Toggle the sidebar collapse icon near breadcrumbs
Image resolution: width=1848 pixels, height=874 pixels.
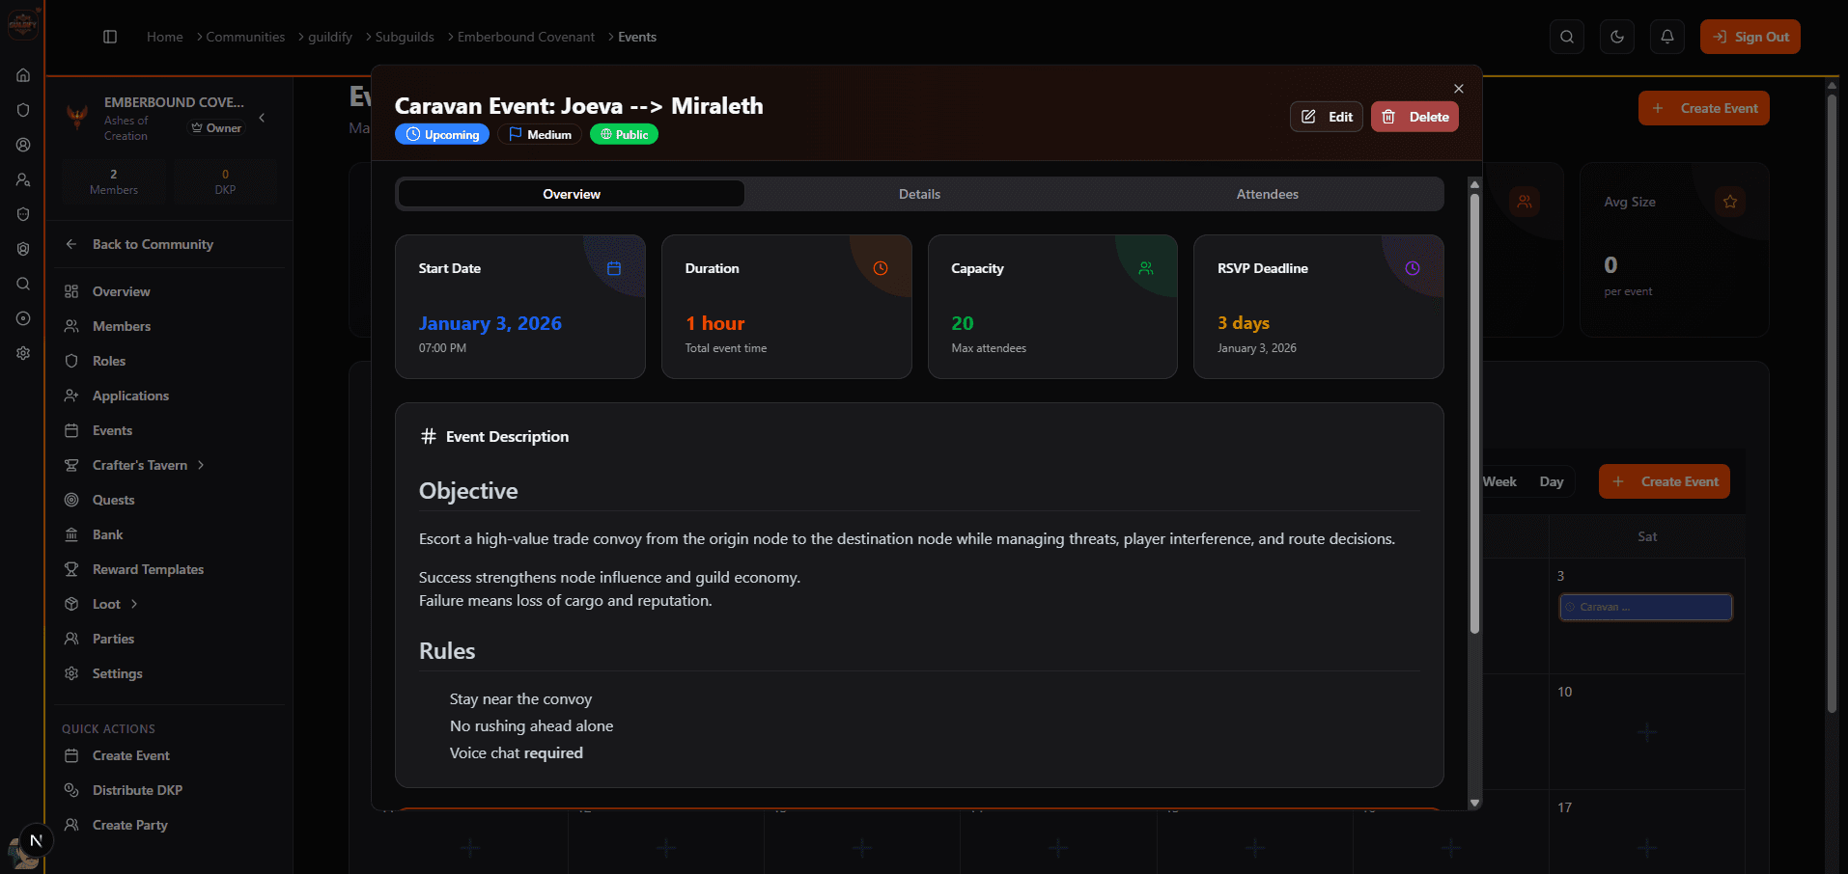click(x=109, y=36)
